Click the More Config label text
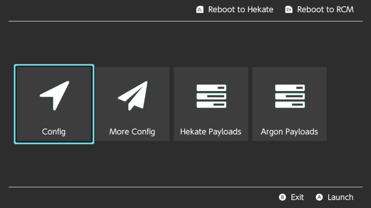Image resolution: width=371 pixels, height=208 pixels. point(132,132)
